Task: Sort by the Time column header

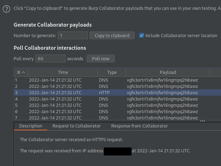Action: (63, 72)
